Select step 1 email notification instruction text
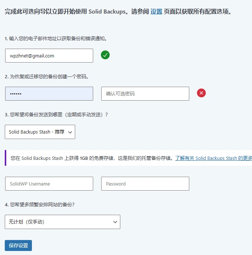252x255 pixels. [56, 39]
